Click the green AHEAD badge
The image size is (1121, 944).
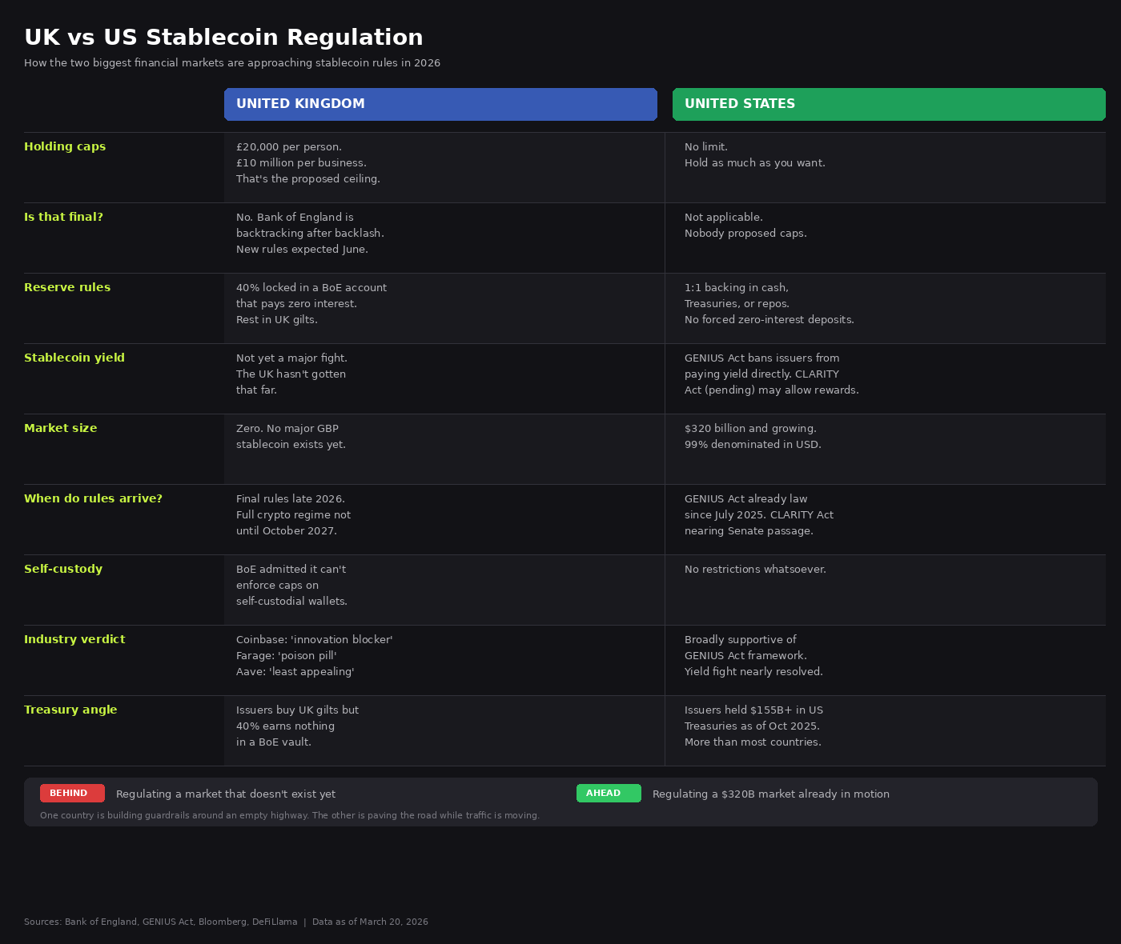[609, 793]
